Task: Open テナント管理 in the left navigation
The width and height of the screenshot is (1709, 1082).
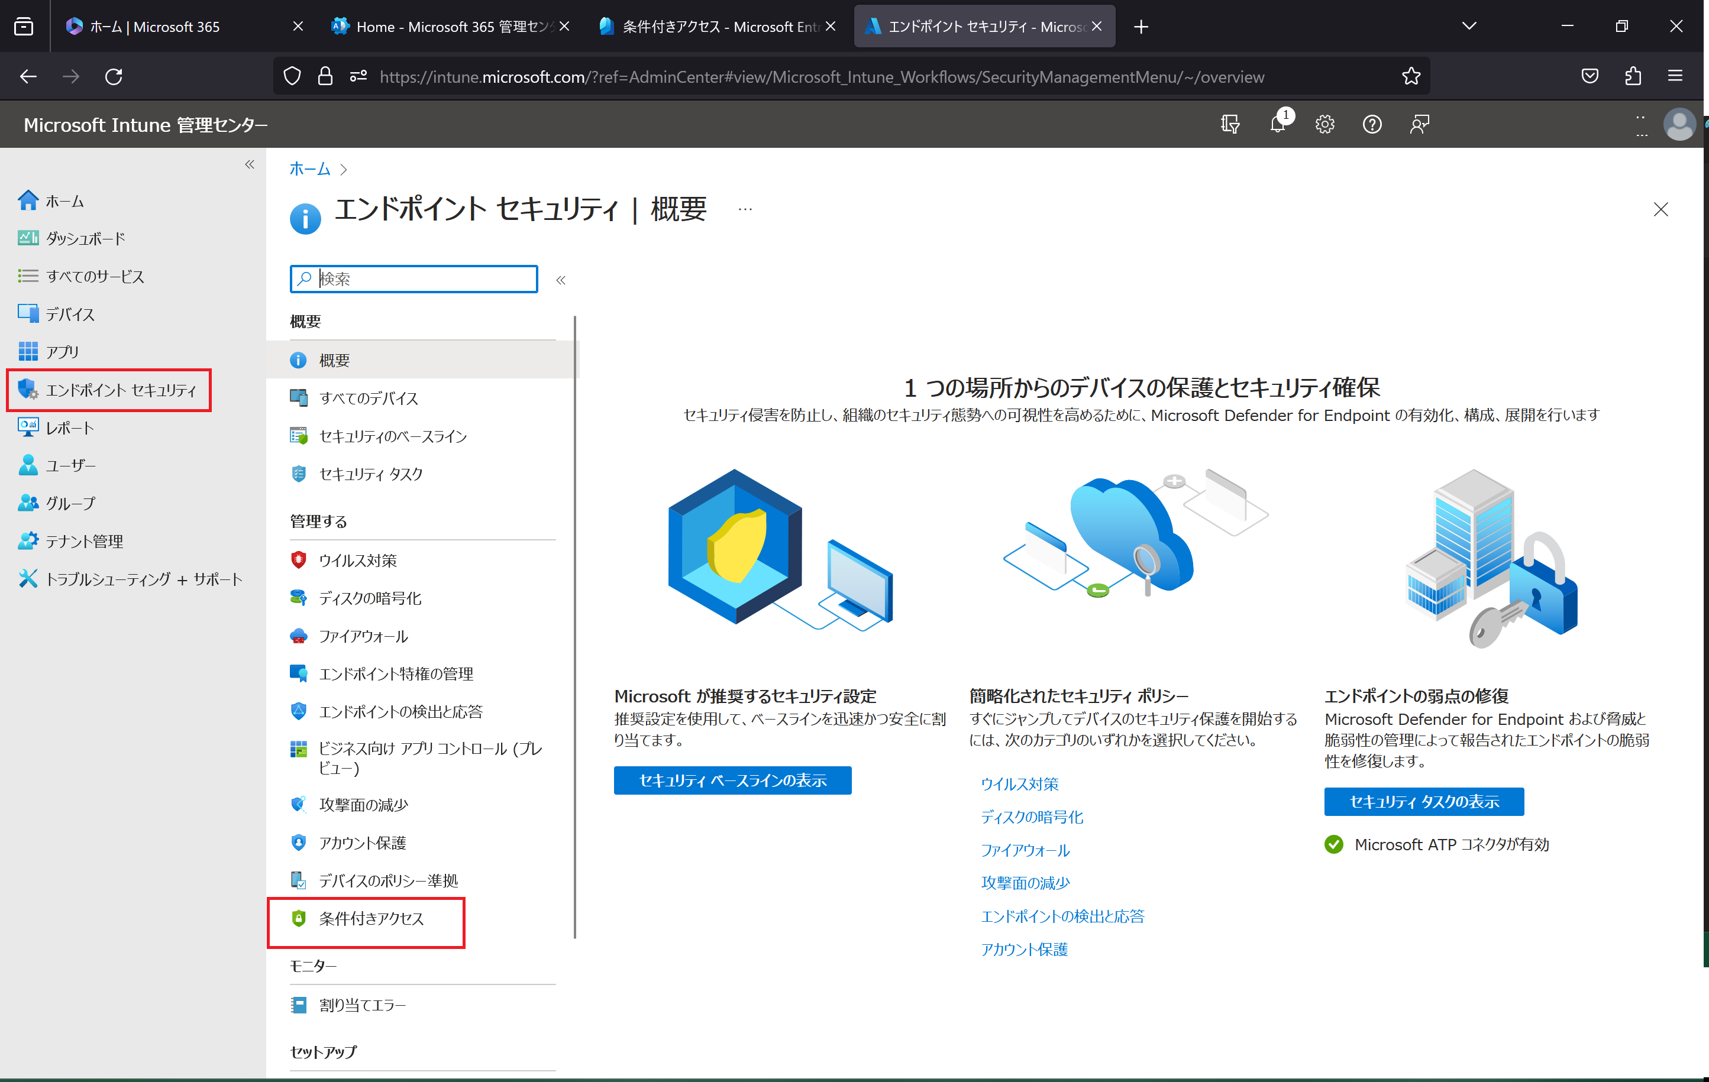Action: pos(70,540)
